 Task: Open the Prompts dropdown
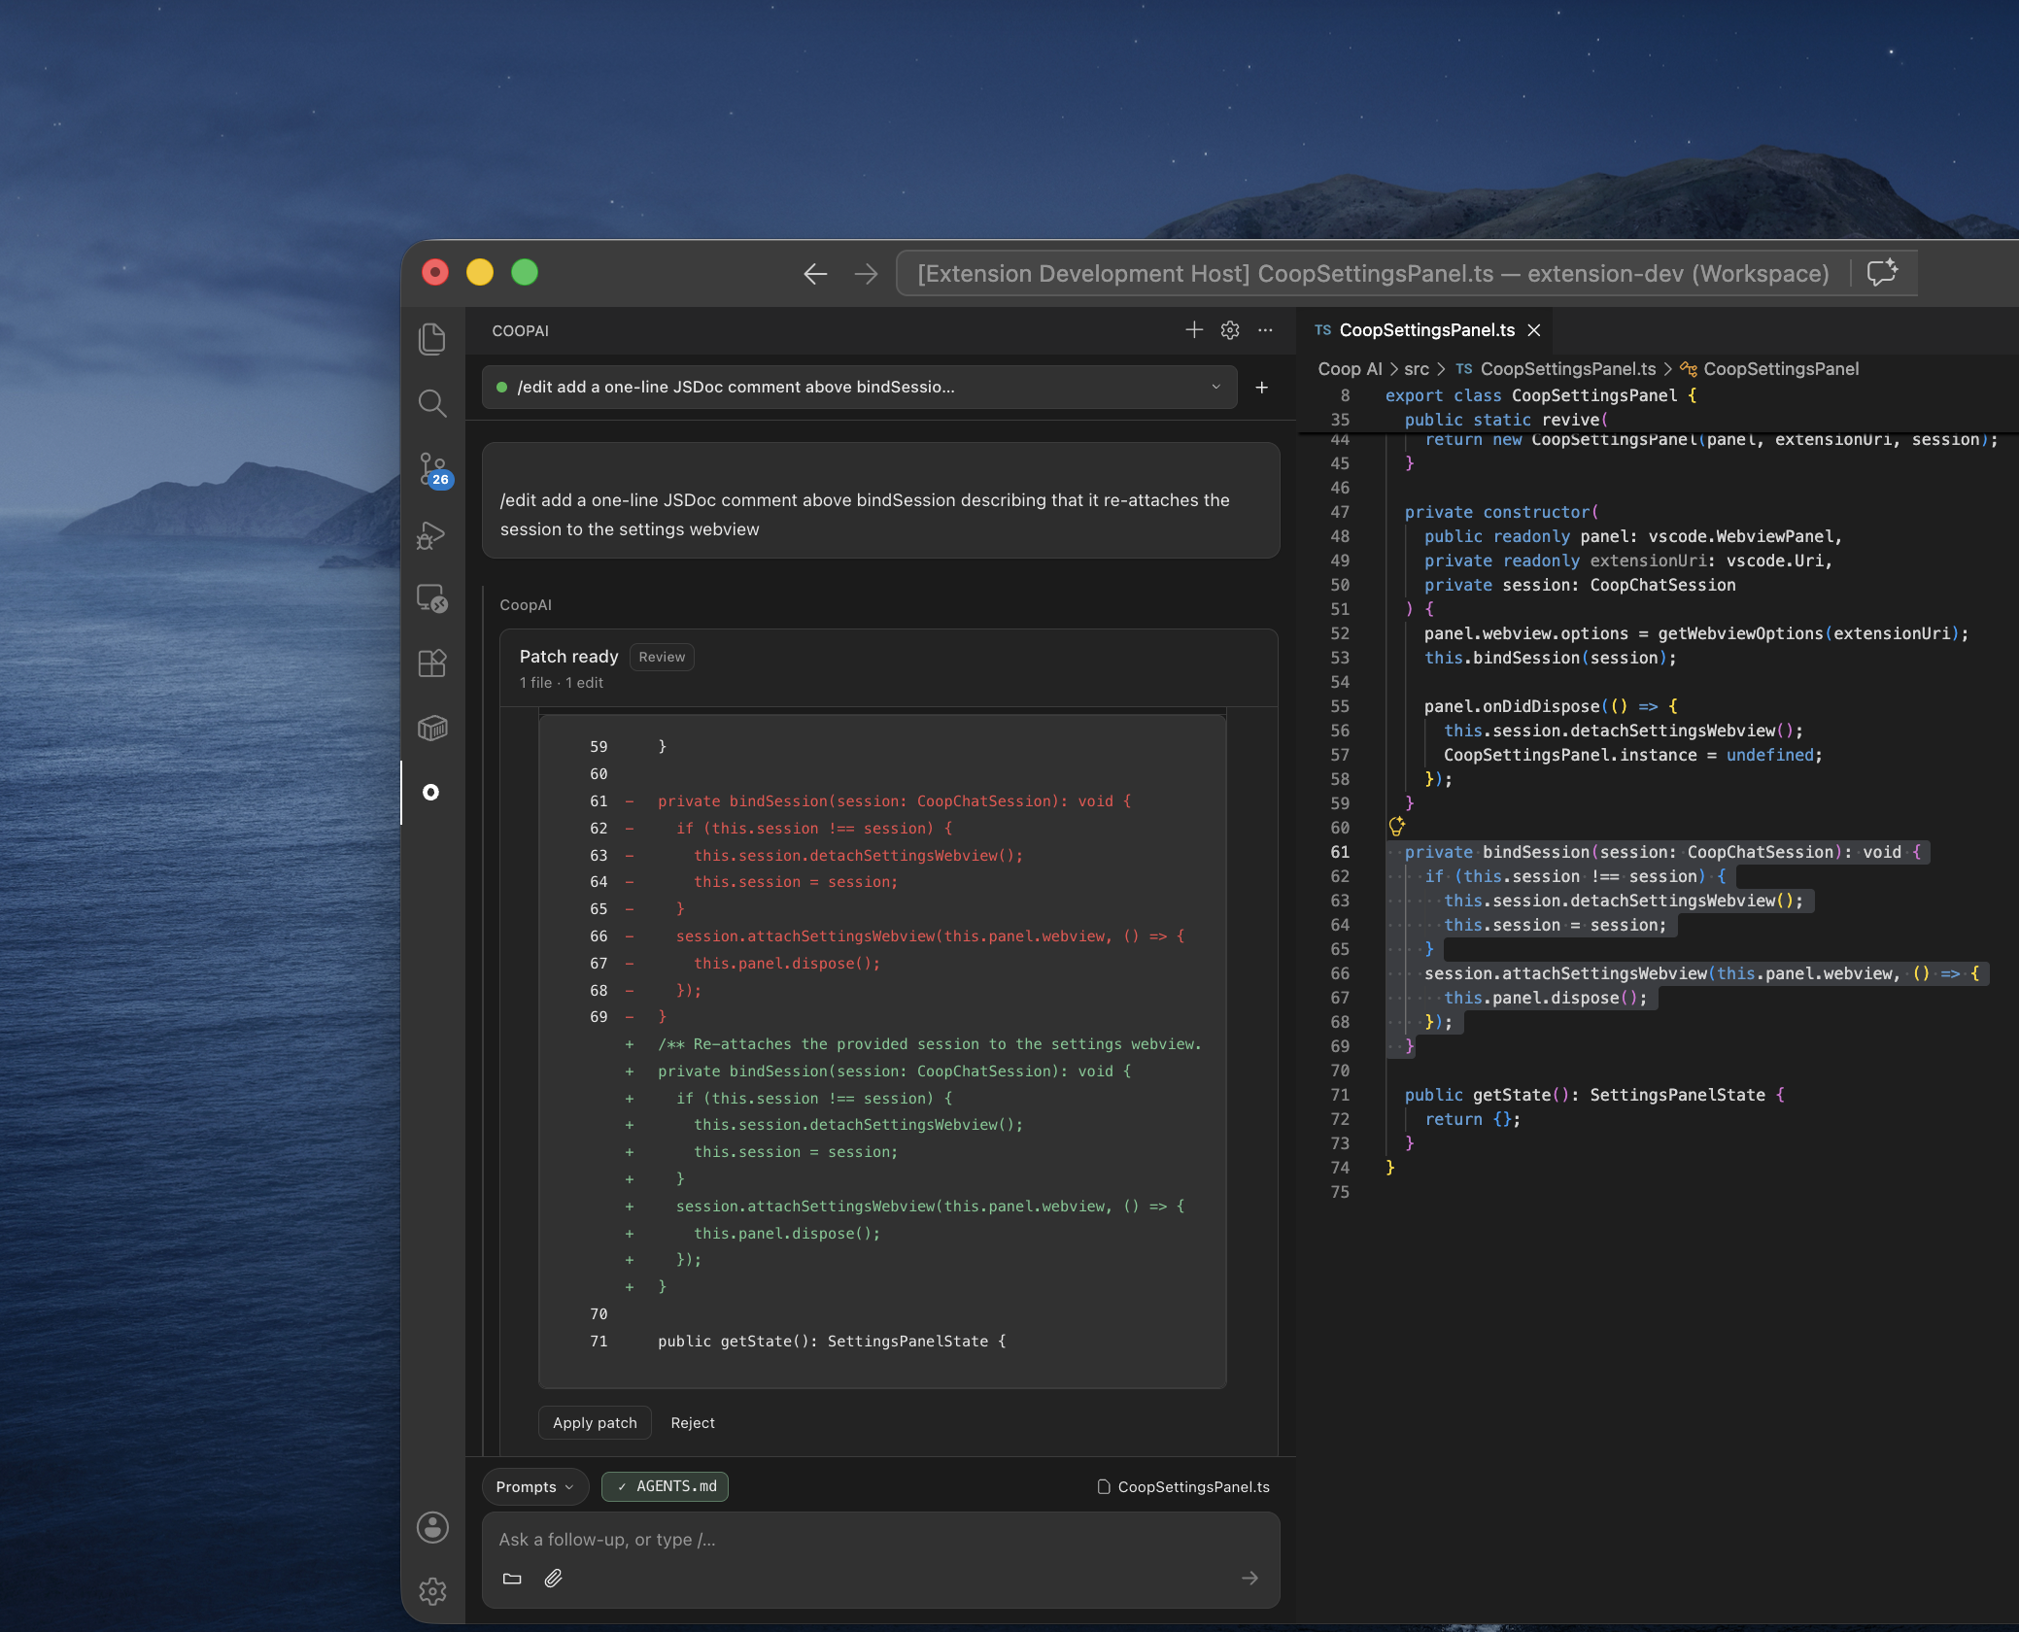click(534, 1486)
